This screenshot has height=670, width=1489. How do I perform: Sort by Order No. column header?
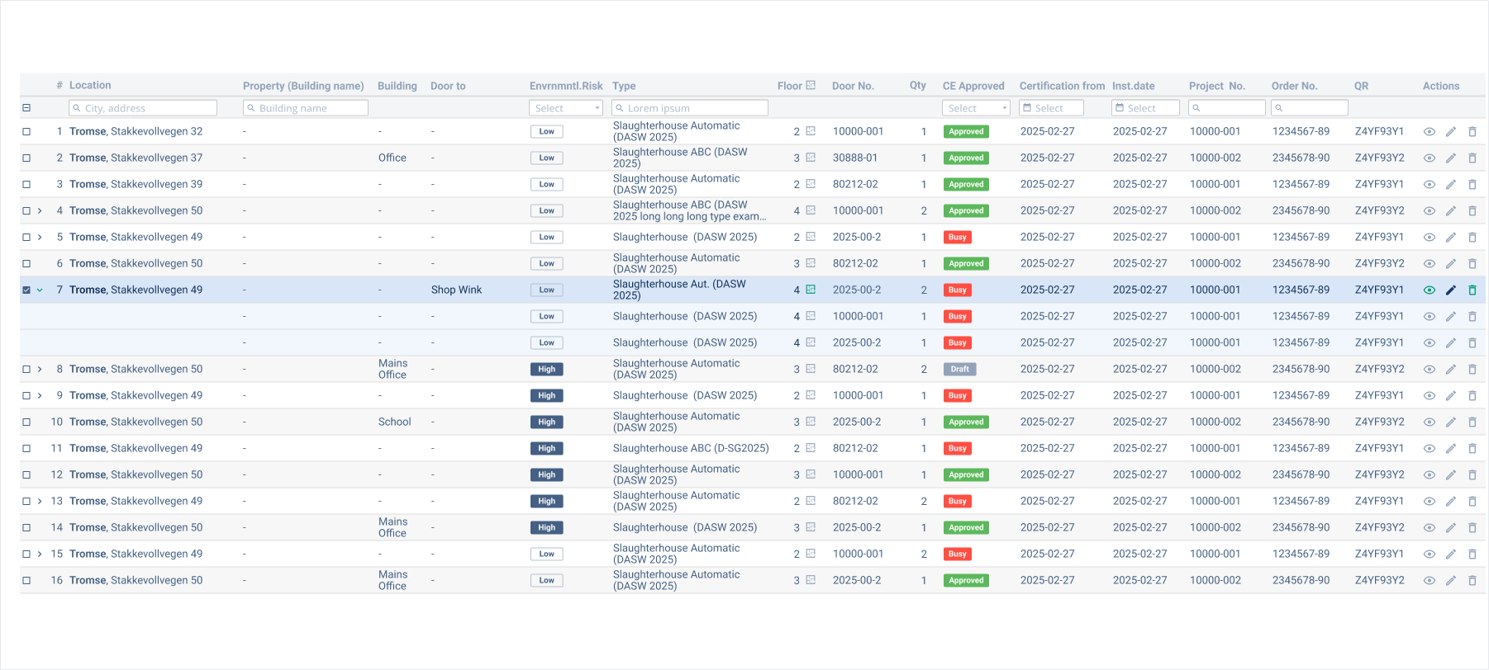1294,86
